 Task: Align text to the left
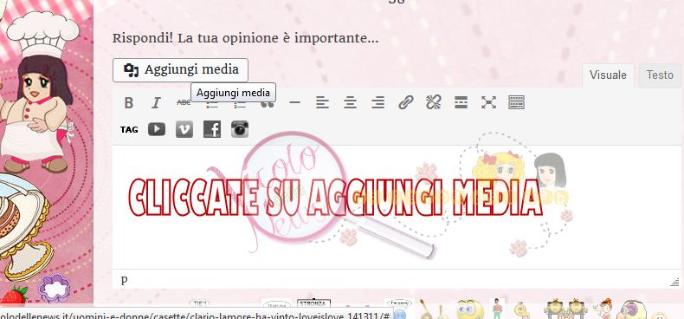point(322,102)
